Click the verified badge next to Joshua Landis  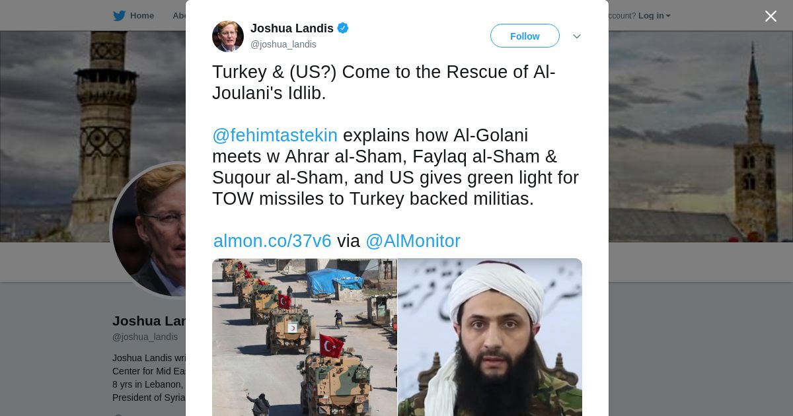343,28
